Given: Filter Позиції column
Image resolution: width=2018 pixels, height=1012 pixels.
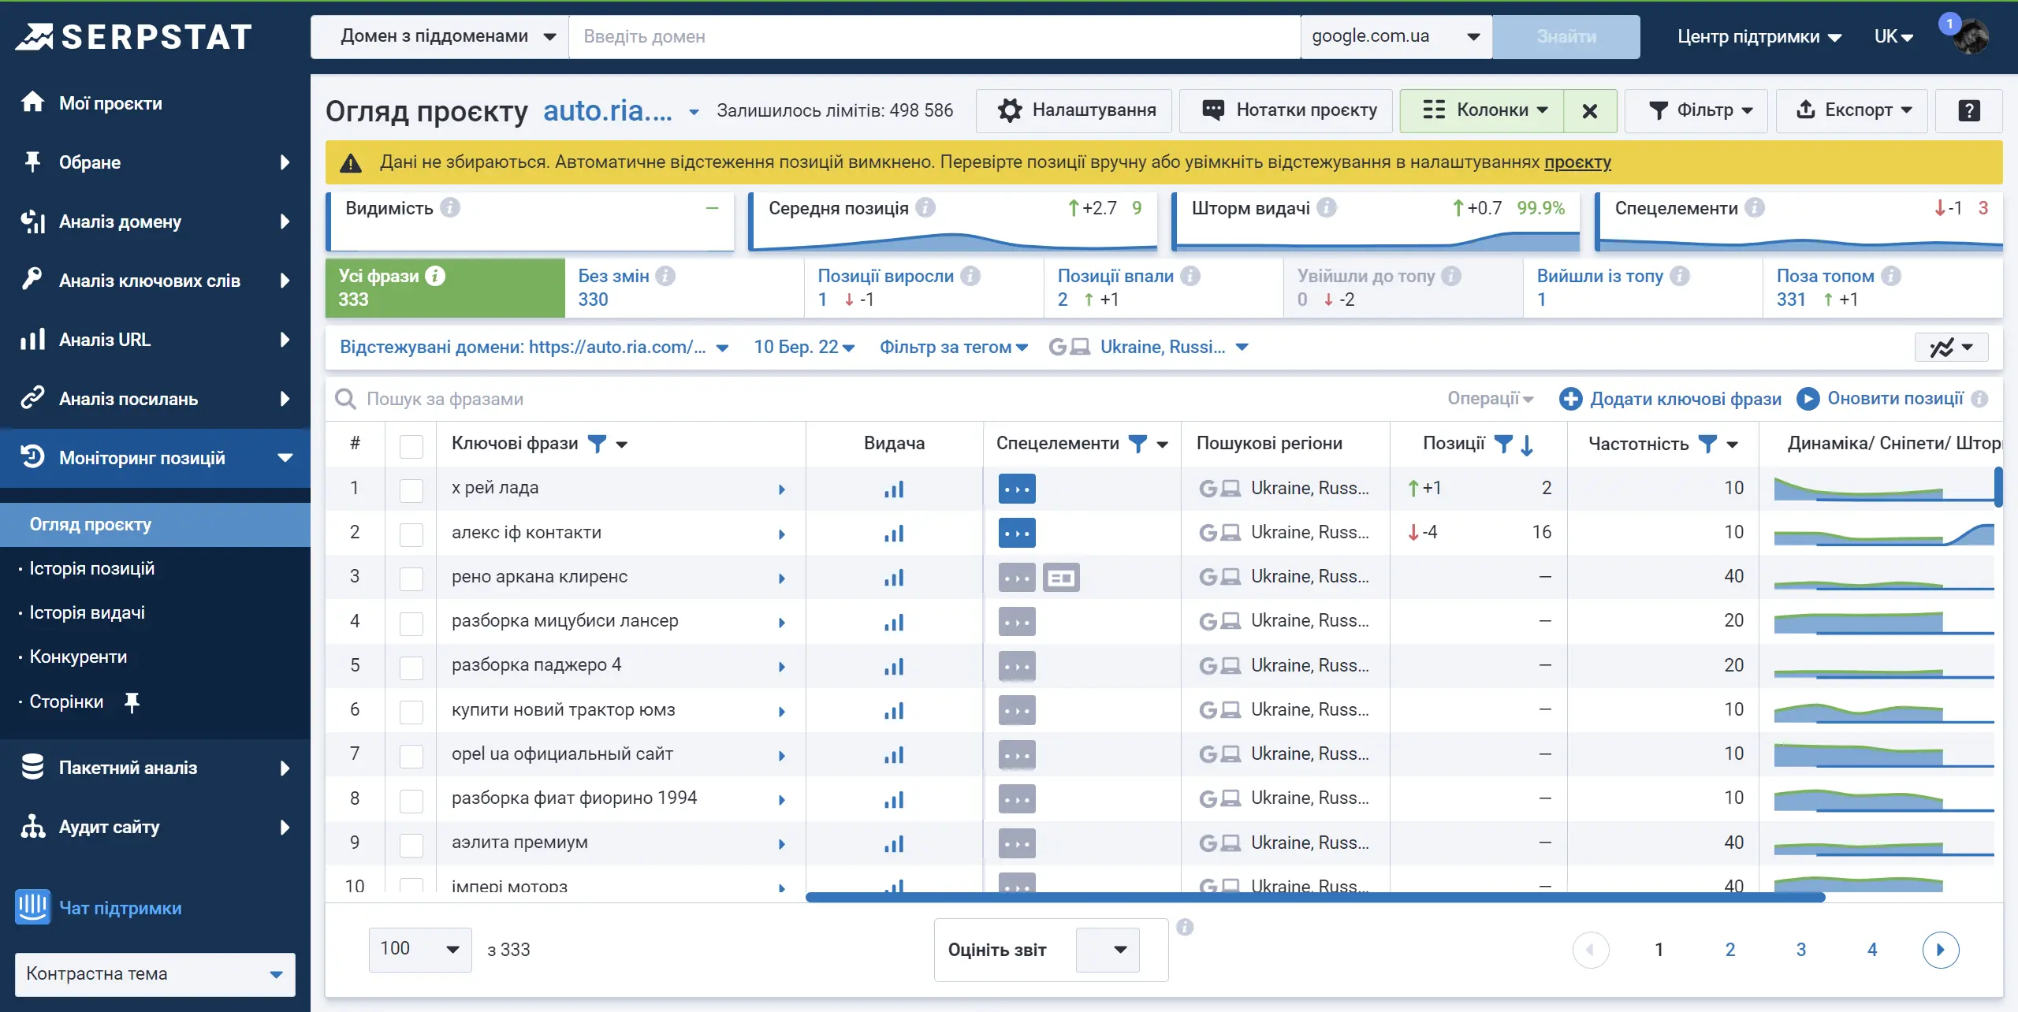Looking at the screenshot, I should [x=1503, y=444].
